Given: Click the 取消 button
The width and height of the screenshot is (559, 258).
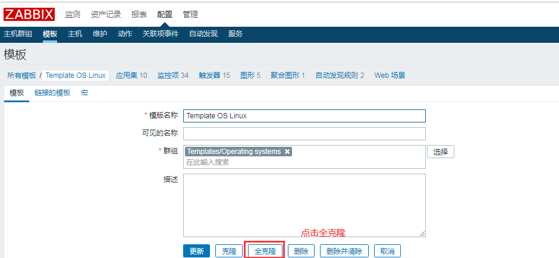Looking at the screenshot, I should point(387,251).
